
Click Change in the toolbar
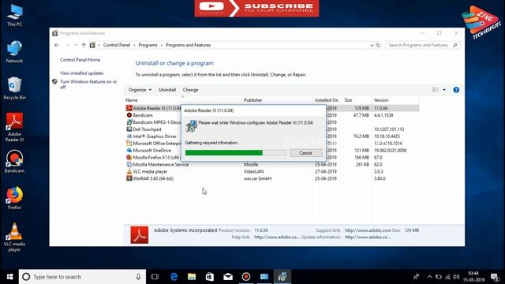click(191, 90)
